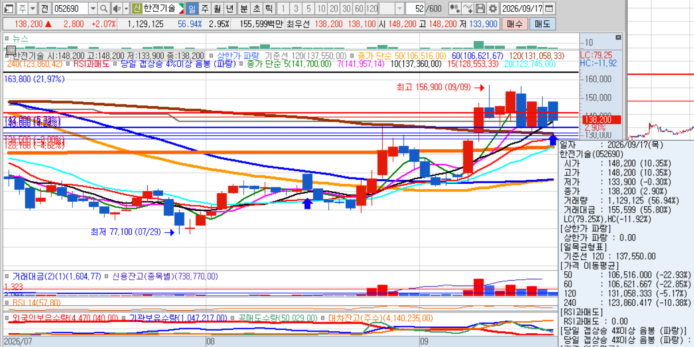Image resolution: width=694 pixels, height=347 pixels.
Task: Click the 외국인보유수량 indicator label
Action: (x=65, y=318)
